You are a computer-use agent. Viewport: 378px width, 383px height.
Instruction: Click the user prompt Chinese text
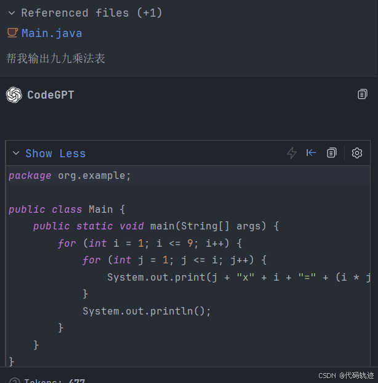click(x=55, y=59)
